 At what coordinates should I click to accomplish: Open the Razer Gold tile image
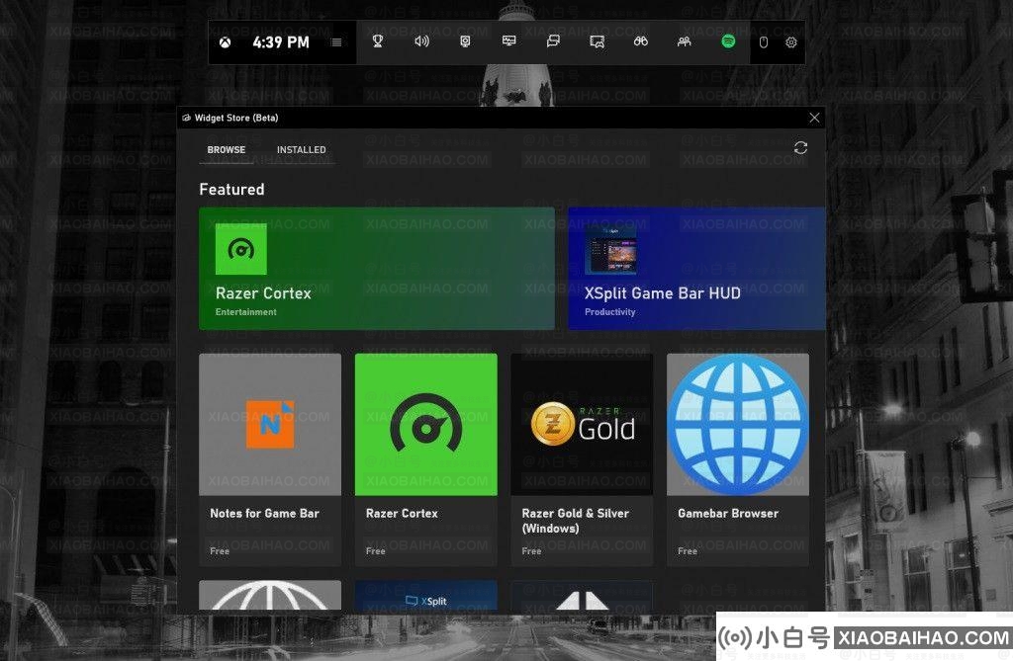coord(582,424)
